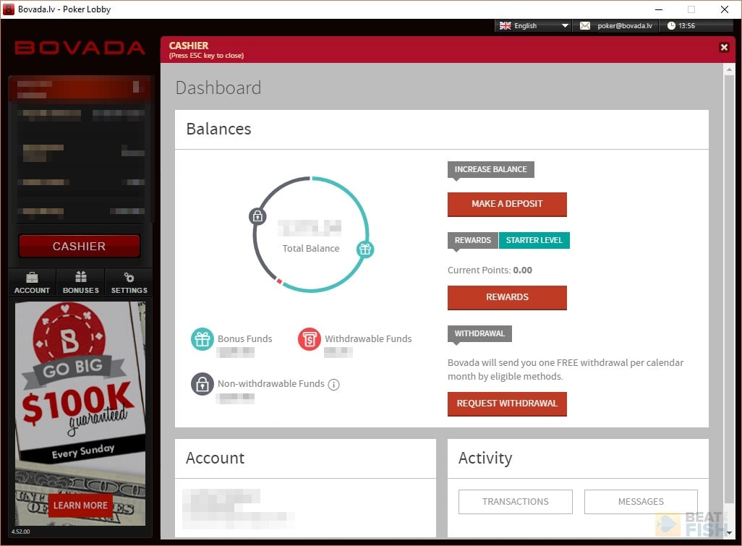The image size is (742, 546).
Task: Click the Non-withdrawable Funds lock icon
Action: 202,384
